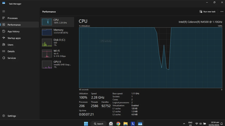Click the Startup apps gauge icon

pos(4,38)
